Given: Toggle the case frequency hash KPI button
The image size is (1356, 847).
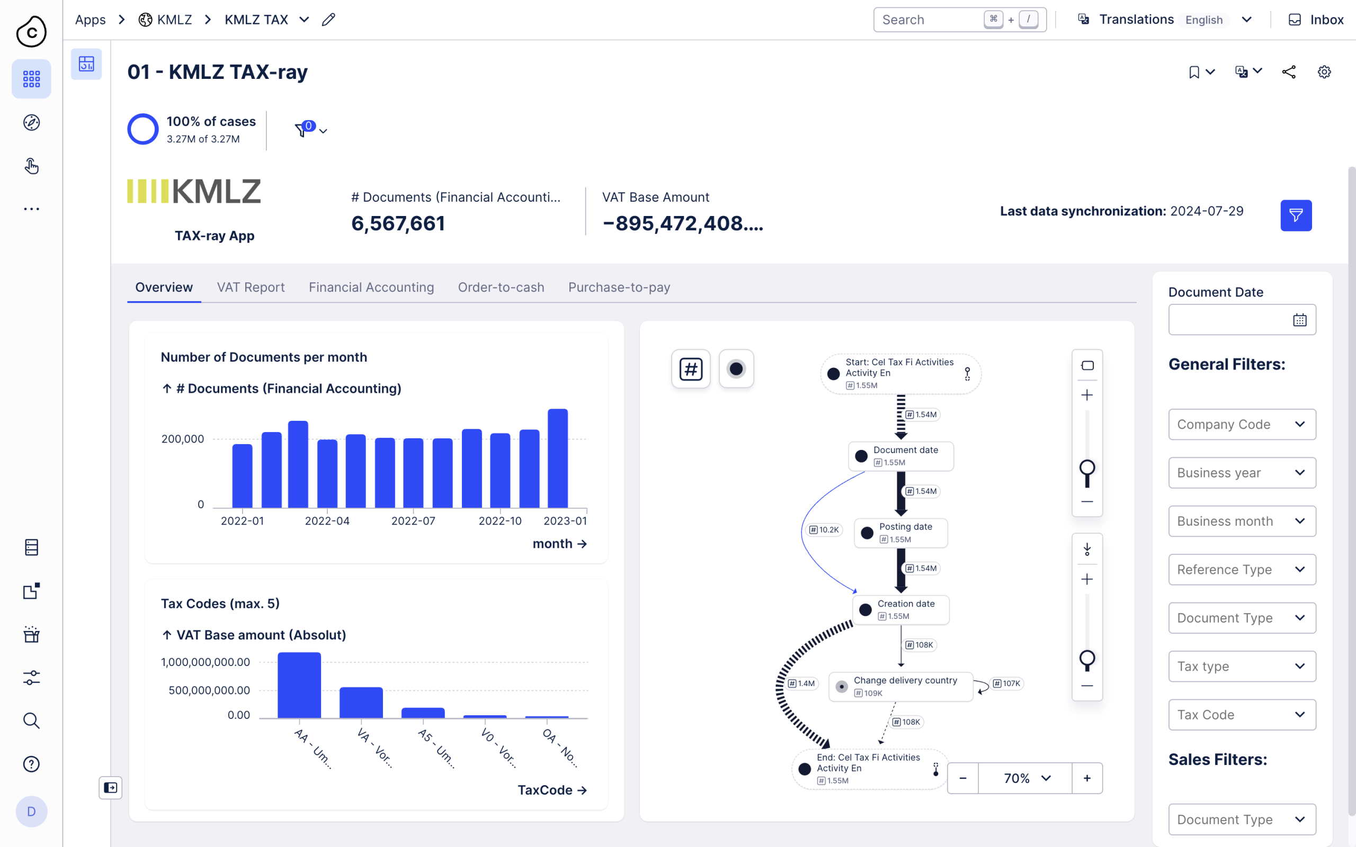Looking at the screenshot, I should click(x=691, y=369).
